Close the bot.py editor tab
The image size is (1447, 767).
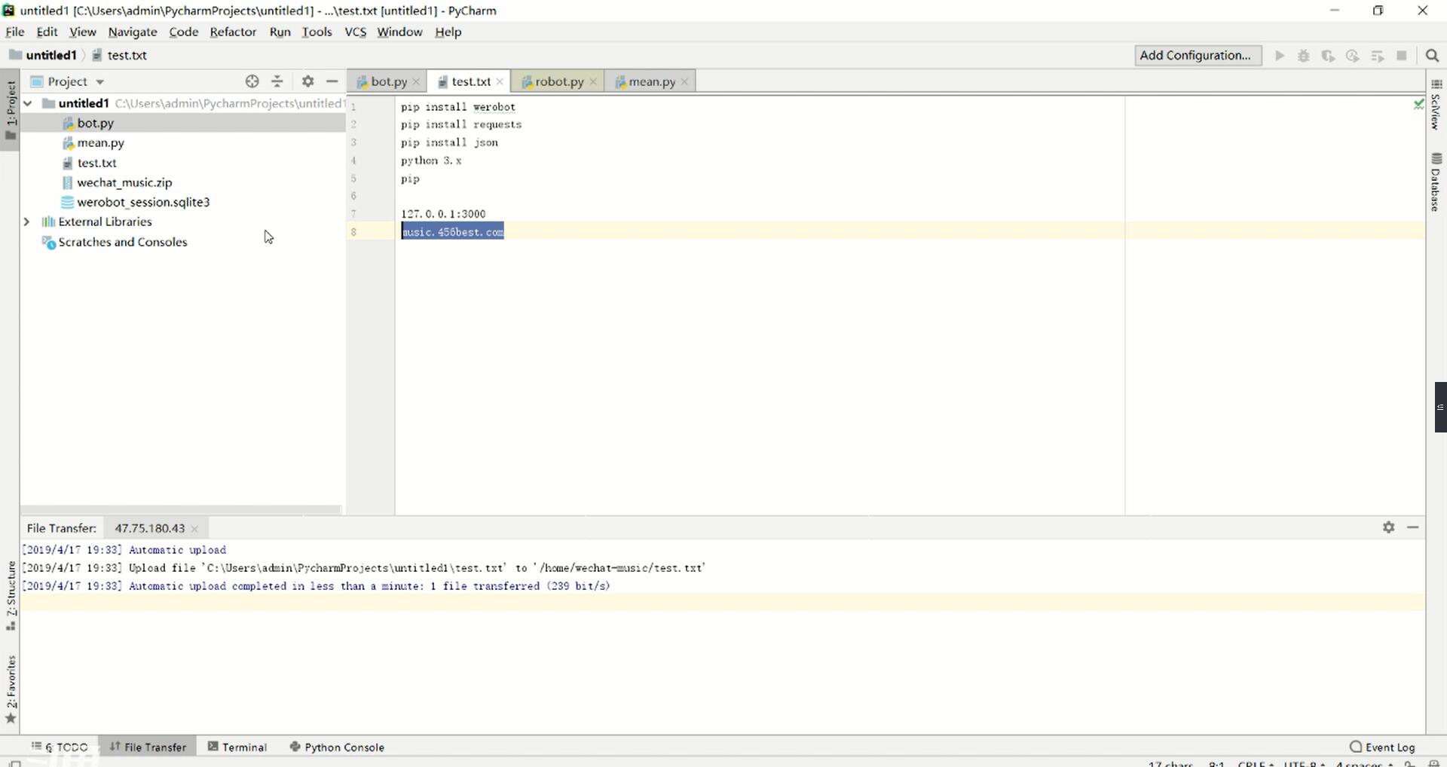pos(416,81)
